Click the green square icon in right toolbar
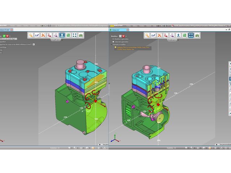This screenshot has height=173, width=231. [184, 35]
